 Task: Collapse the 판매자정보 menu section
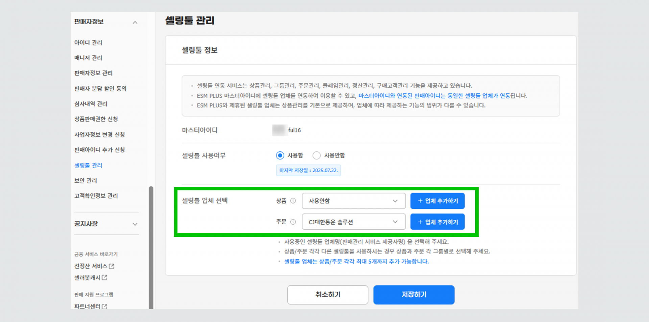[135, 22]
